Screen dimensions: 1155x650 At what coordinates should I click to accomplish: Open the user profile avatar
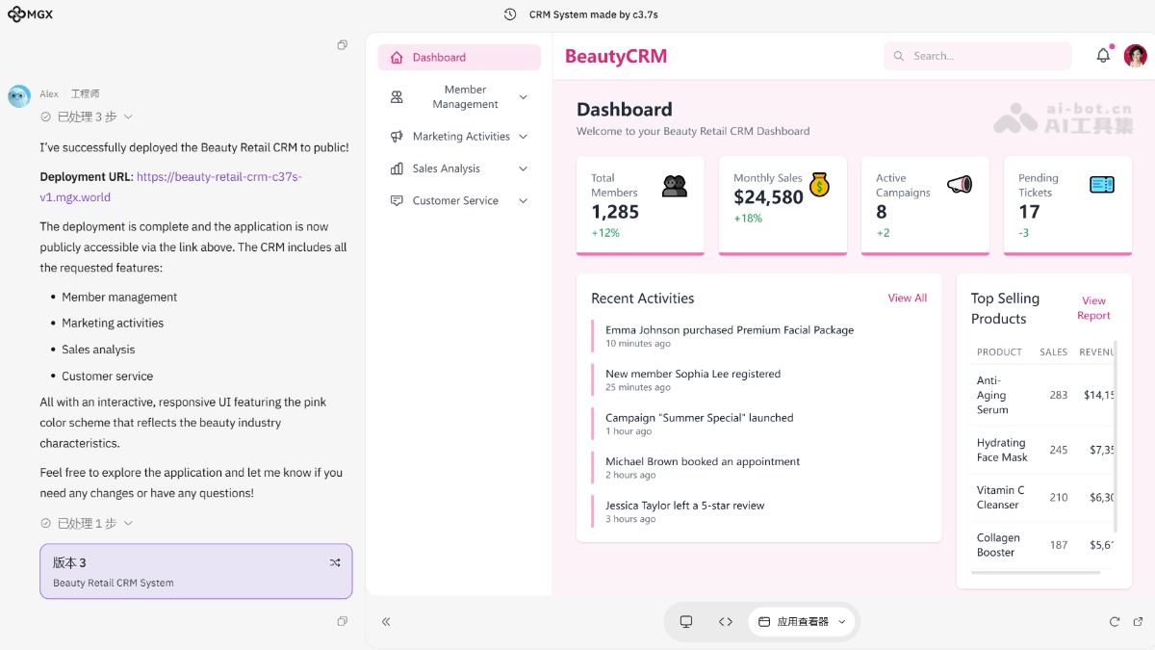(x=1135, y=56)
